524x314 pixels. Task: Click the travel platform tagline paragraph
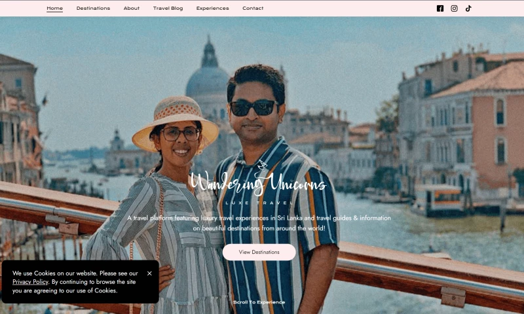[x=259, y=222]
